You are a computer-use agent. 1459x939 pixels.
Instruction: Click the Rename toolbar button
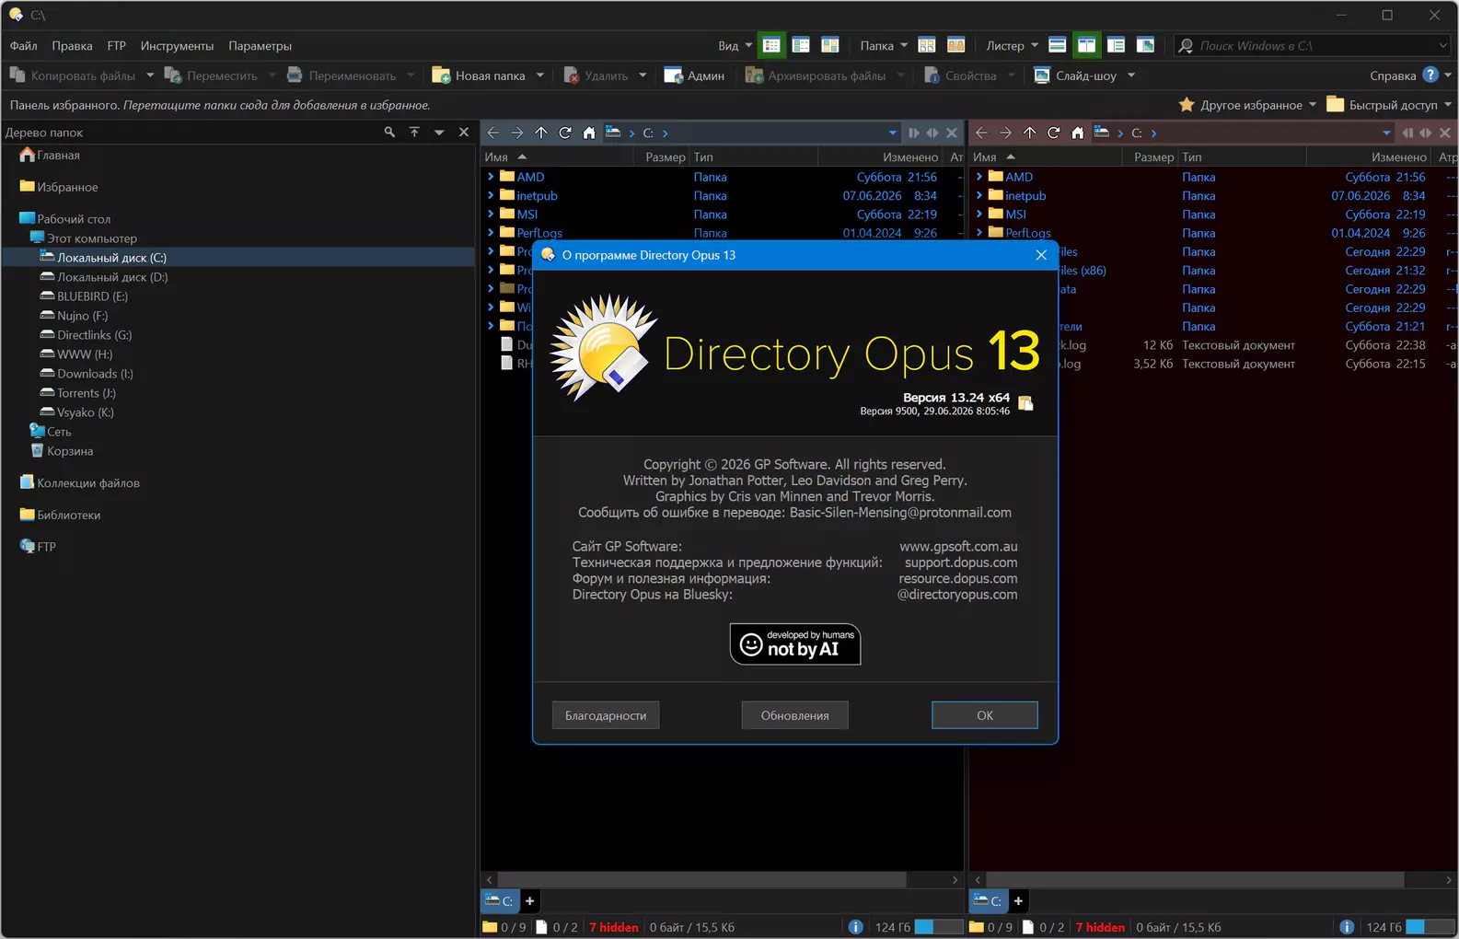click(x=342, y=75)
